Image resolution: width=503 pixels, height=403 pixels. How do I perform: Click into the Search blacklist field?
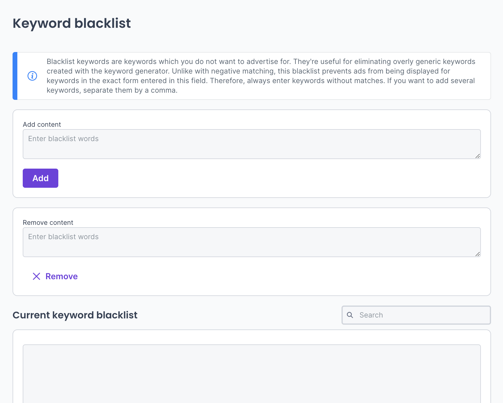coord(422,315)
